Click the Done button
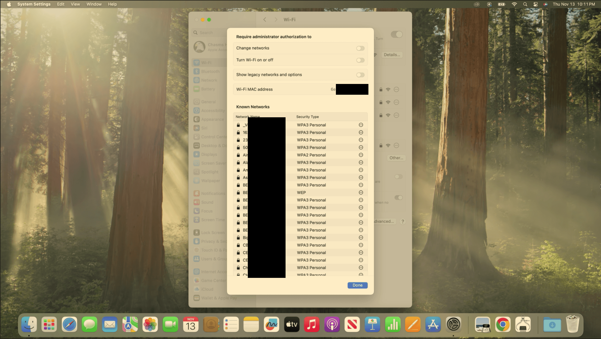601x339 pixels. click(357, 285)
